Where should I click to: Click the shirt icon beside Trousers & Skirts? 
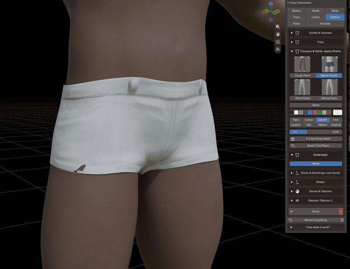click(297, 51)
